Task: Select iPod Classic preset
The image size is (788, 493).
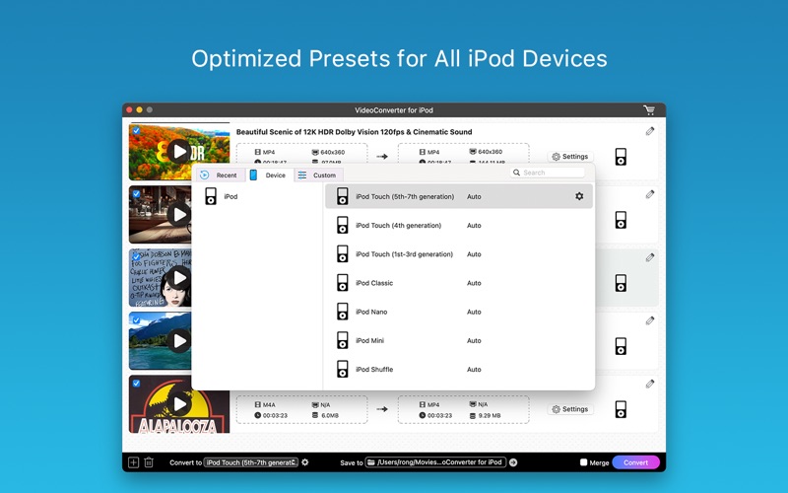Action: tap(459, 283)
